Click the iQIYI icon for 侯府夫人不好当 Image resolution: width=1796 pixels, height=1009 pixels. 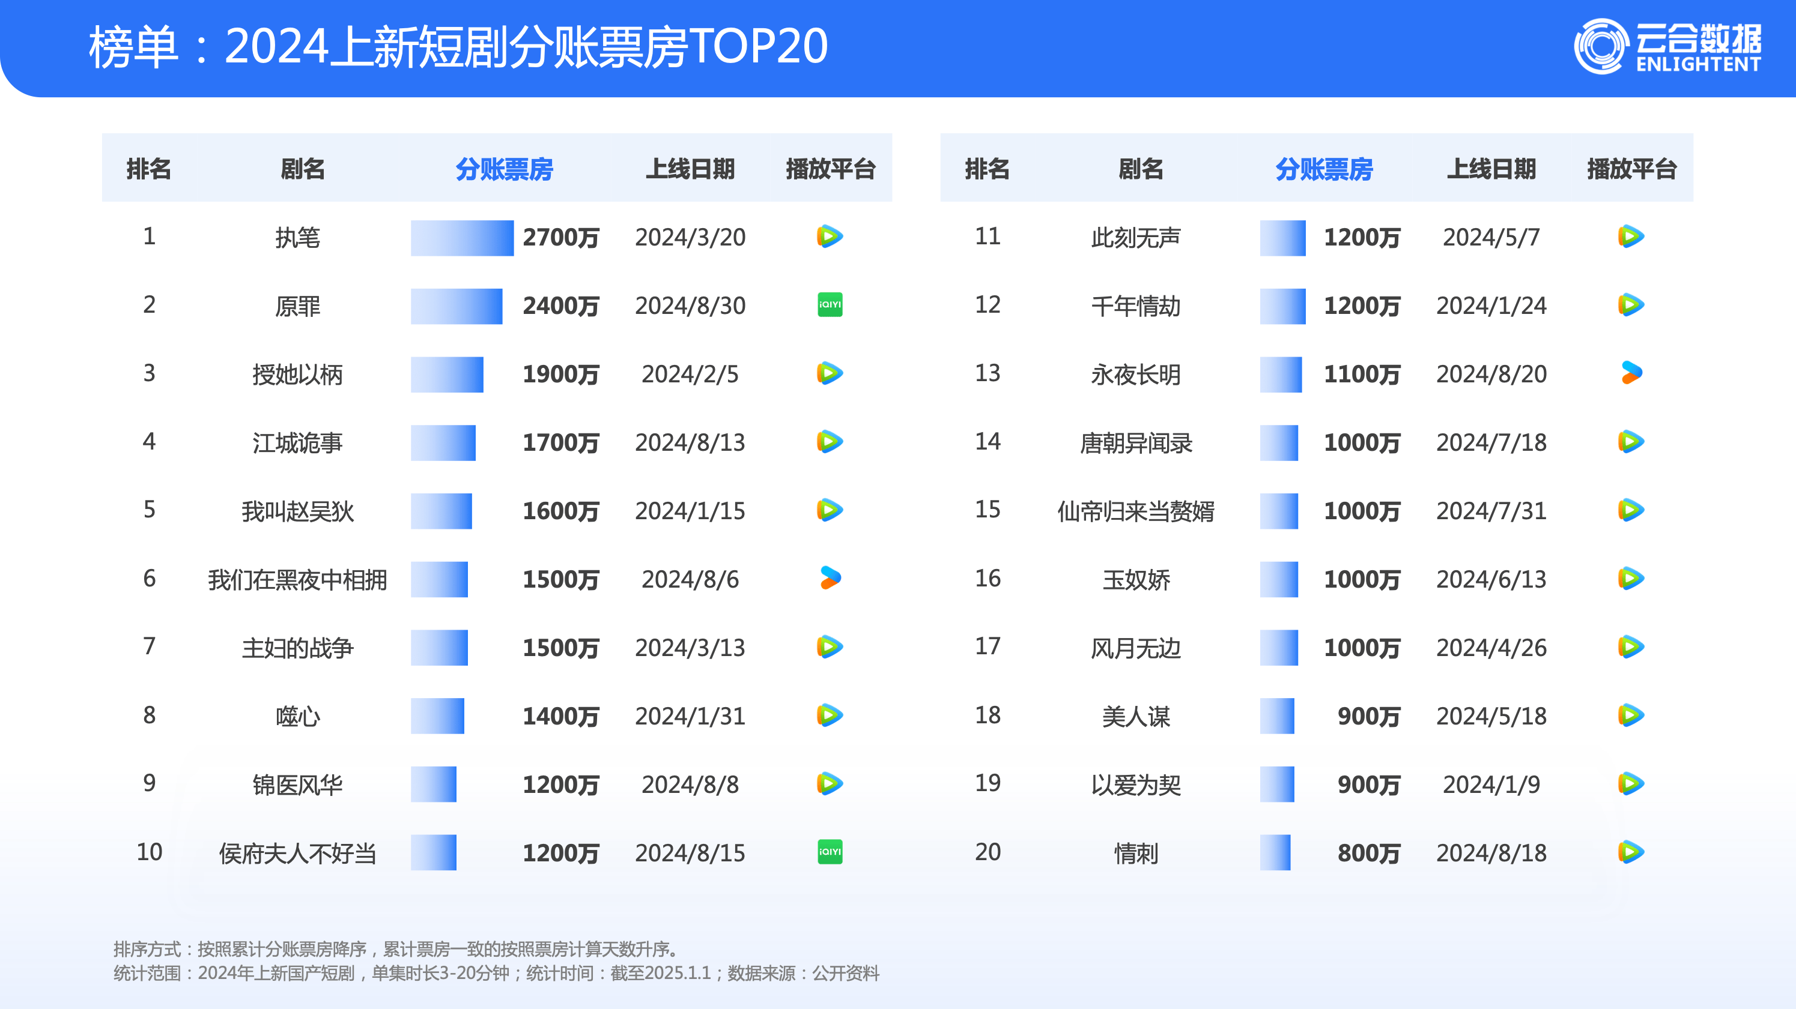830,852
